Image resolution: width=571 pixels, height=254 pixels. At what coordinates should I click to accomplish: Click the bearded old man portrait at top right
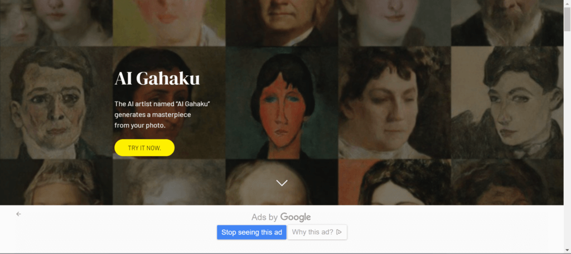point(507,23)
